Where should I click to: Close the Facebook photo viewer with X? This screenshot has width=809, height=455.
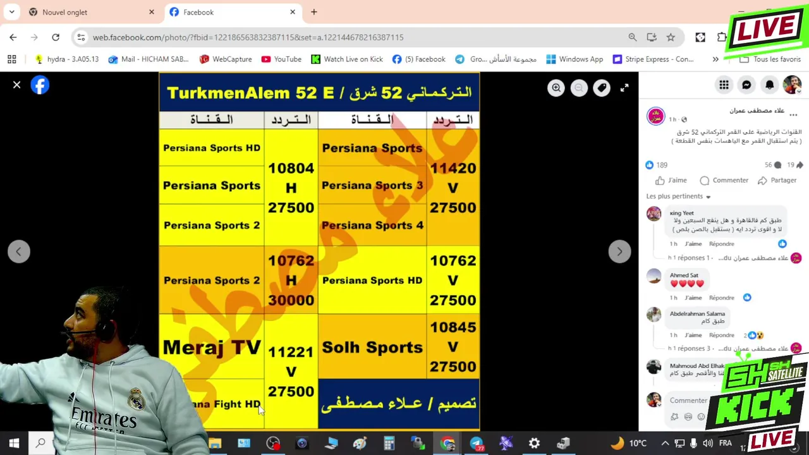coord(17,85)
